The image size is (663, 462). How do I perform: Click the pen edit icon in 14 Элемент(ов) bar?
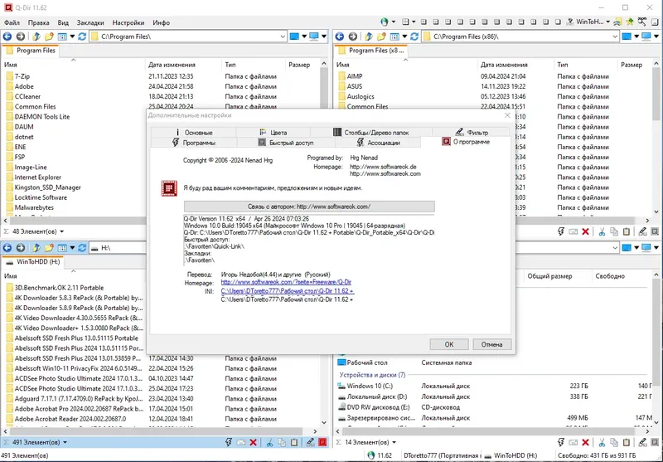(643, 442)
